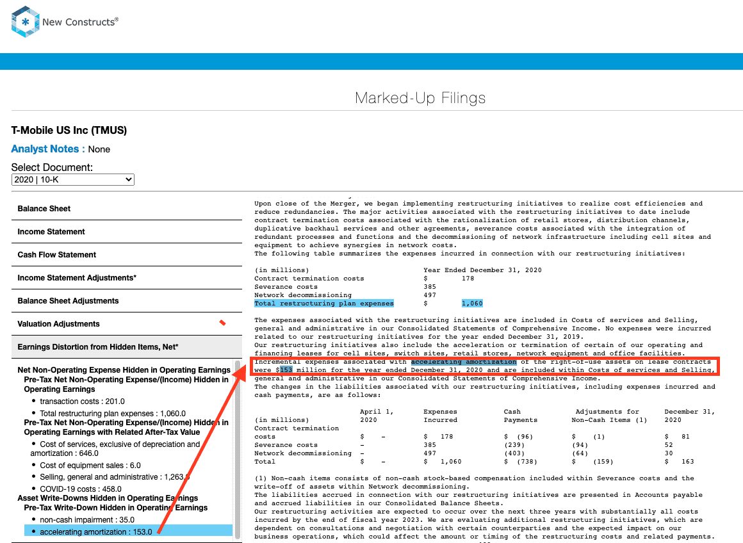Select Cost of services, exclusive of depreciation item
This screenshot has width=743, height=543.
coord(116,449)
